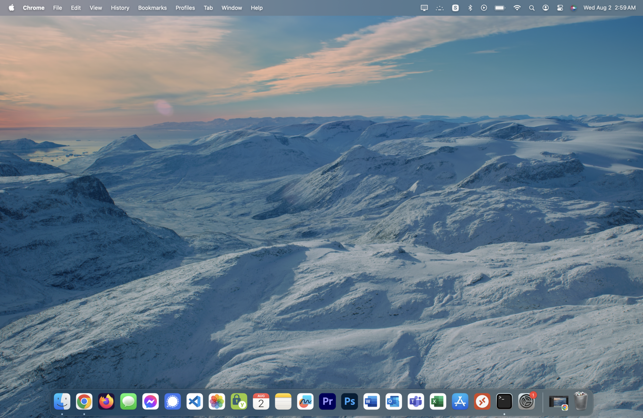Viewport: 643px width, 418px height.
Task: Open Freeform app in the Dock
Action: click(x=305, y=401)
